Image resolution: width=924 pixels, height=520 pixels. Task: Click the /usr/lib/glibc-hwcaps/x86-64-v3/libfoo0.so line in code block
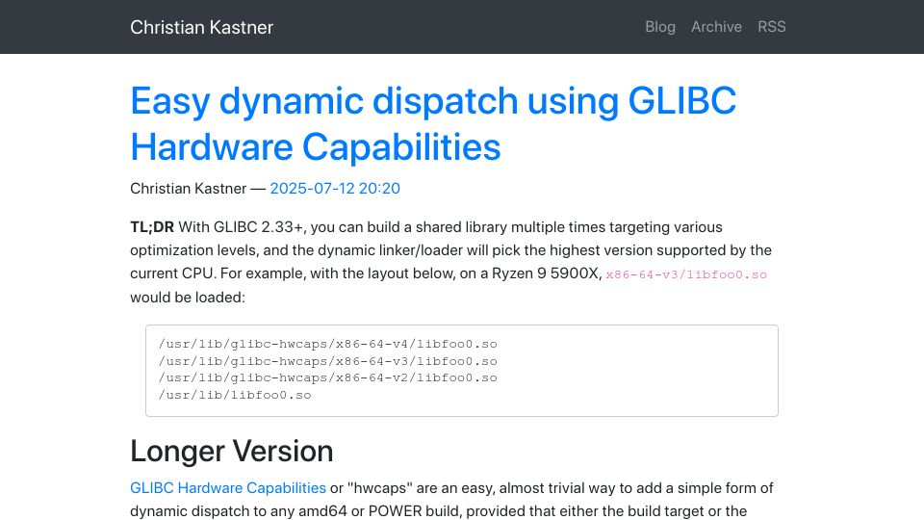pos(327,361)
